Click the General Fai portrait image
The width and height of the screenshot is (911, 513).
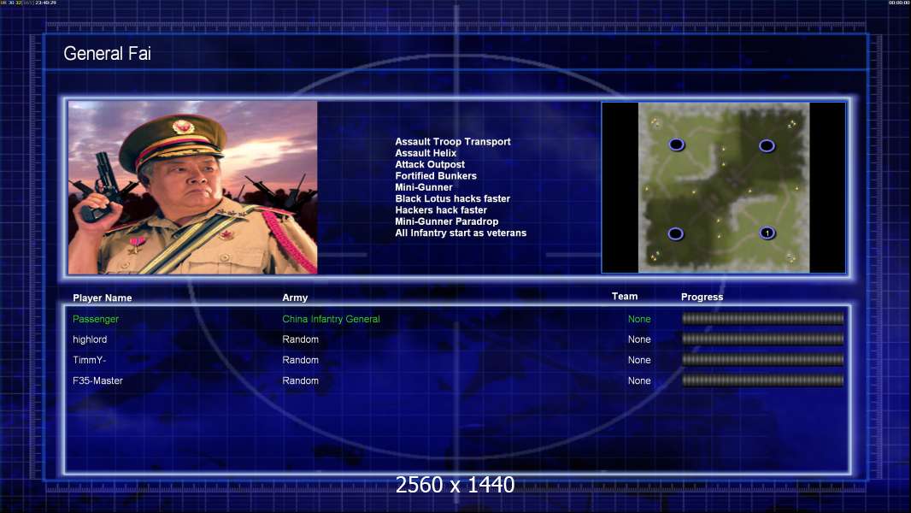[x=193, y=187]
